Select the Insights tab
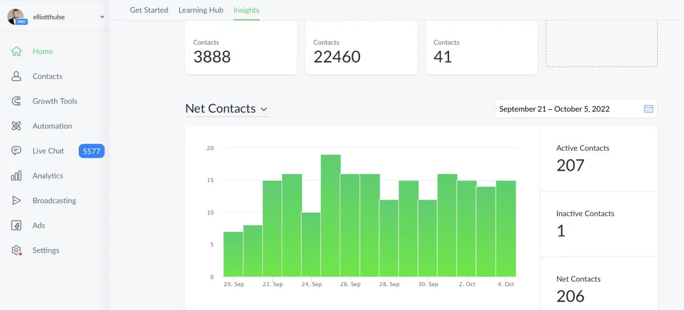This screenshot has height=310, width=684. (246, 10)
